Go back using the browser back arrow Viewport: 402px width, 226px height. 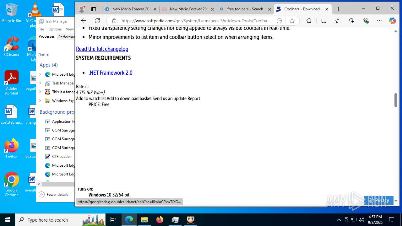point(83,21)
